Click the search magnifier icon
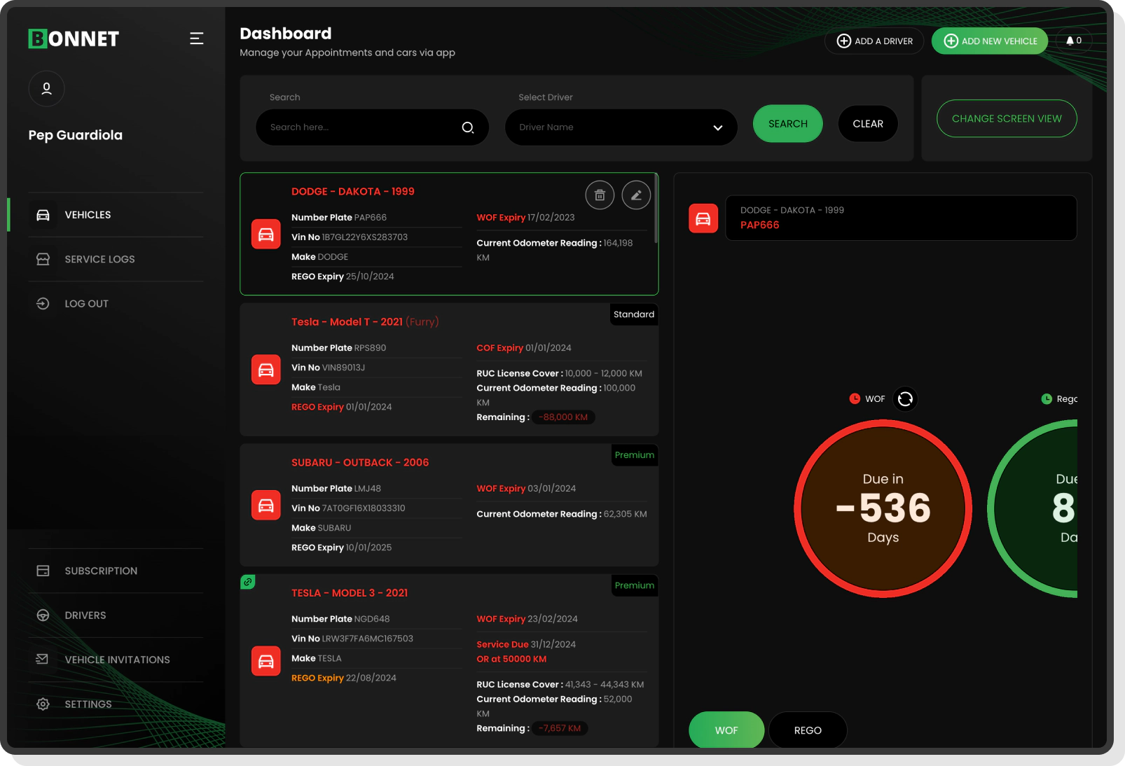The height and width of the screenshot is (766, 1125). coord(468,127)
